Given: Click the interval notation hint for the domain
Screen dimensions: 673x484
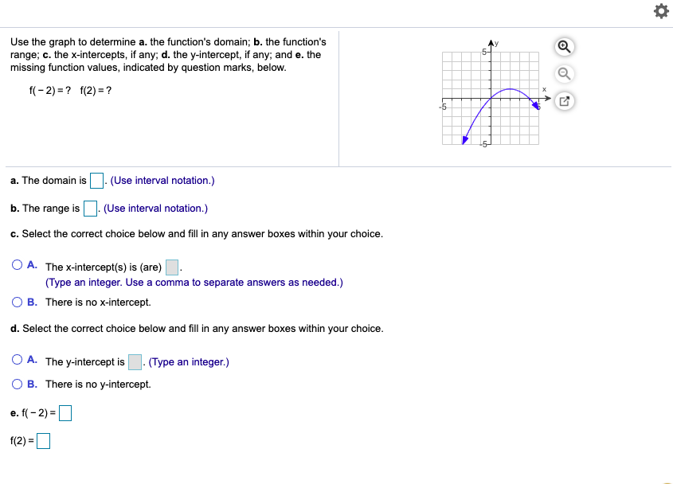Looking at the screenshot, I should pos(161,180).
